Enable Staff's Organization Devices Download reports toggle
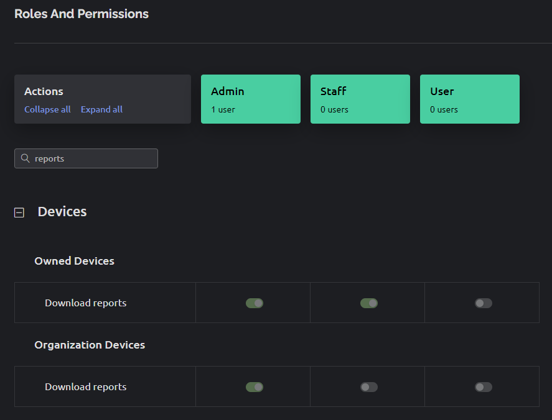The width and height of the screenshot is (552, 420). click(368, 387)
